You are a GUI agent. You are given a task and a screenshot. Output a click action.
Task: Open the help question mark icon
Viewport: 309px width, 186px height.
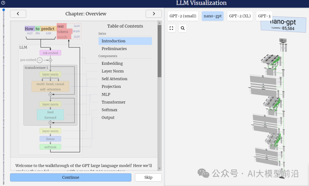pyautogui.click(x=3, y=3)
